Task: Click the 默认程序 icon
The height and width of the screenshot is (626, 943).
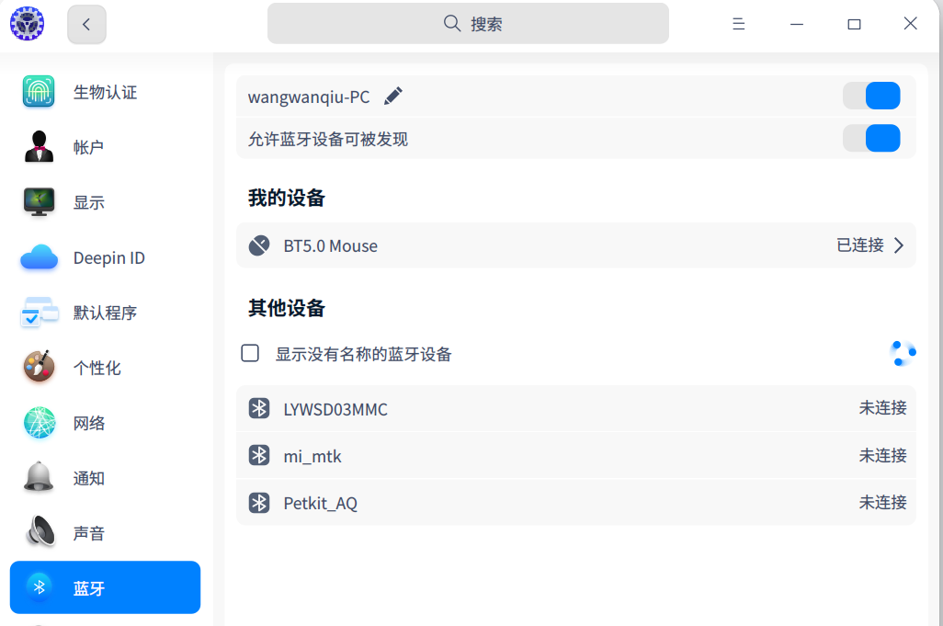Action: coord(39,313)
